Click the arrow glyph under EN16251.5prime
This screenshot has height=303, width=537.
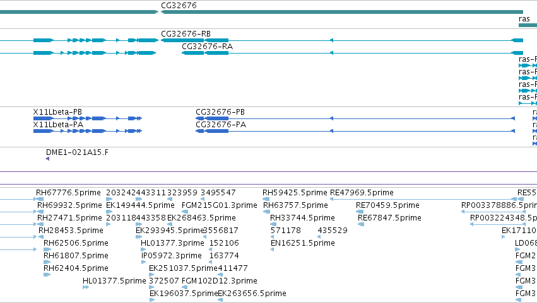(x=272, y=249)
